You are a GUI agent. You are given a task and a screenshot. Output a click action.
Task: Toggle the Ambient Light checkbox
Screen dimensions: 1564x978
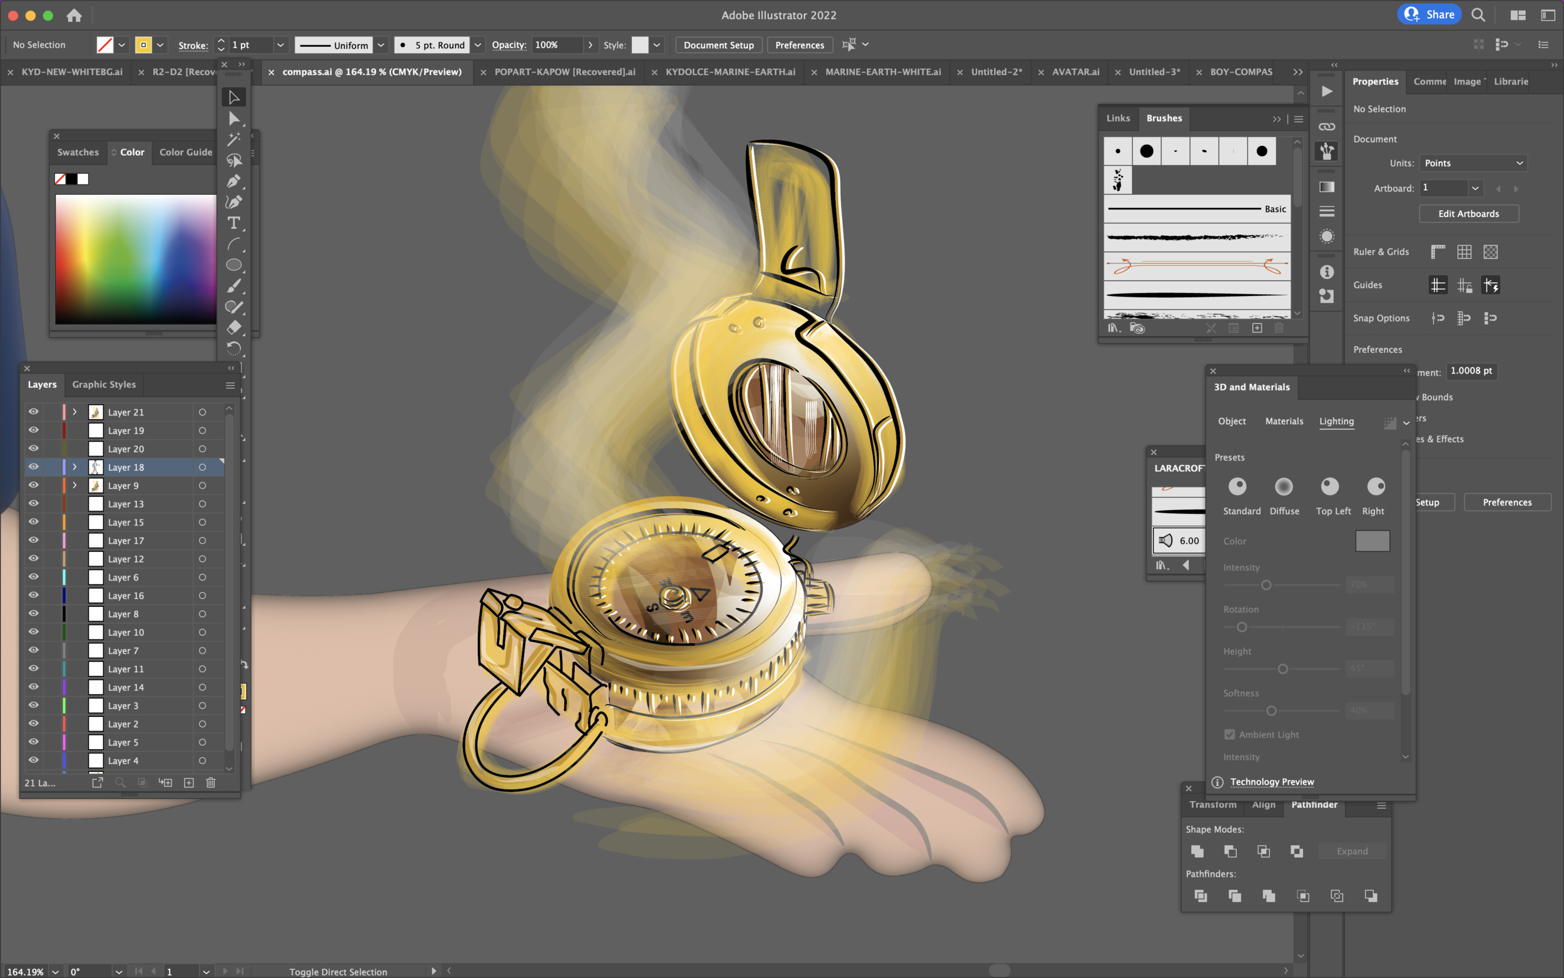coord(1230,735)
